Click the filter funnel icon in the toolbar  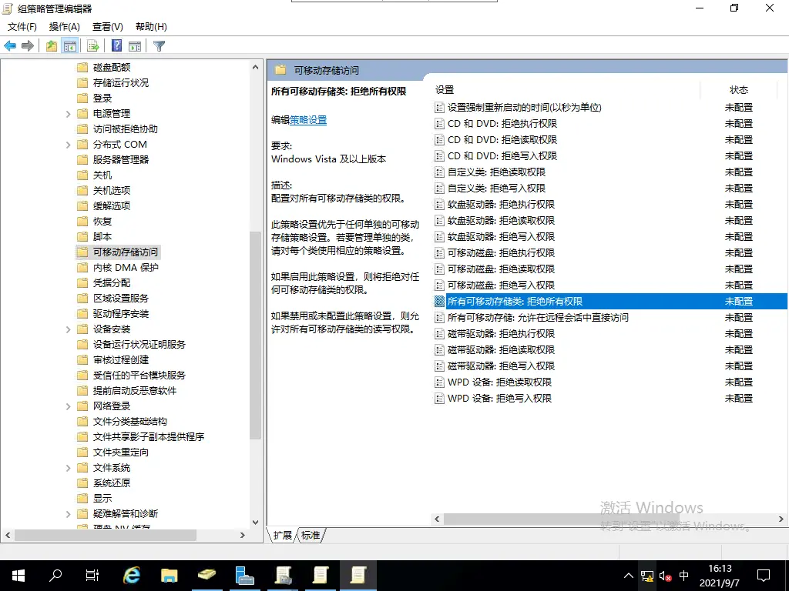[159, 45]
